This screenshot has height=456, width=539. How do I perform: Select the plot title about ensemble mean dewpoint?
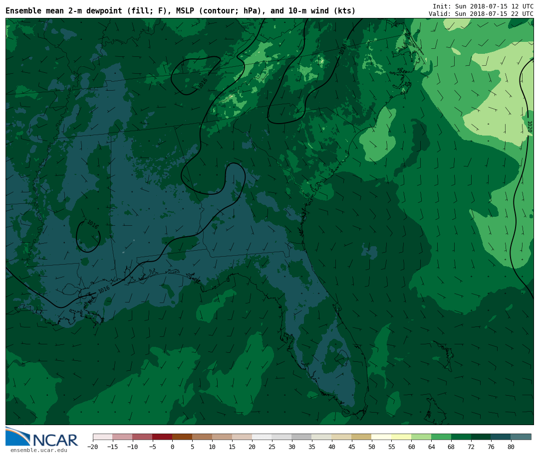180,11
